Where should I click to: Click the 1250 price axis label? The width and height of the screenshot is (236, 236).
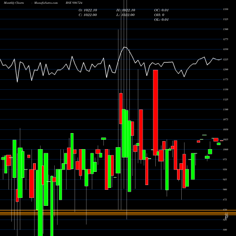coord(226,49)
